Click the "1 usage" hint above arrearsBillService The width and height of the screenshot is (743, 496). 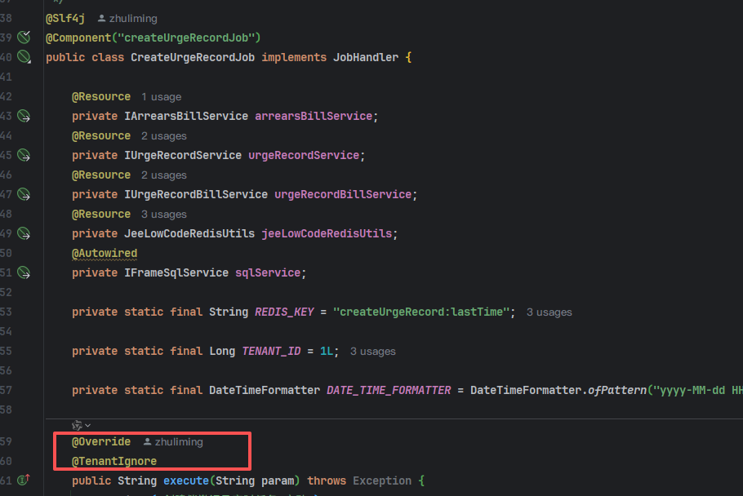tap(161, 97)
